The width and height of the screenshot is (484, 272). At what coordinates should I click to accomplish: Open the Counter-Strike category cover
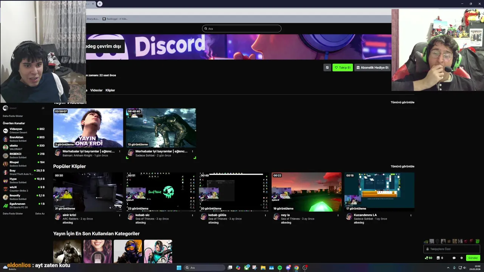point(128,252)
